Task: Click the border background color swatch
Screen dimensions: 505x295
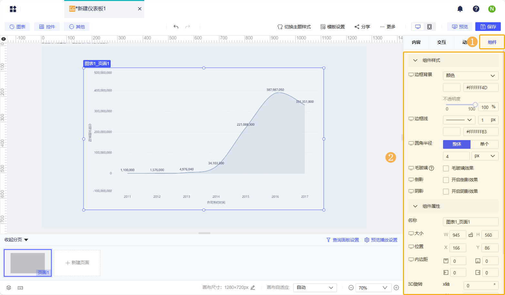Action: (452, 87)
